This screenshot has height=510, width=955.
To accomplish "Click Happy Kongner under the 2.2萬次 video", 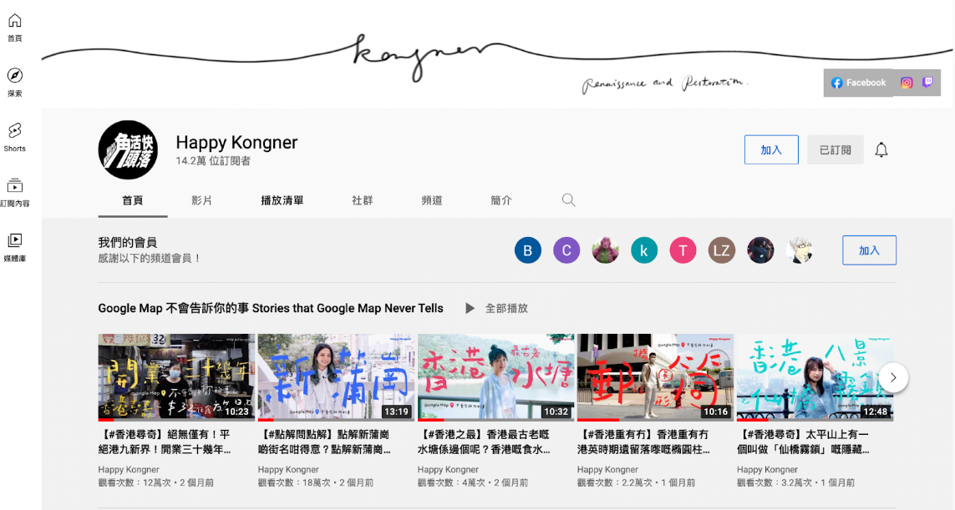I will tap(607, 470).
